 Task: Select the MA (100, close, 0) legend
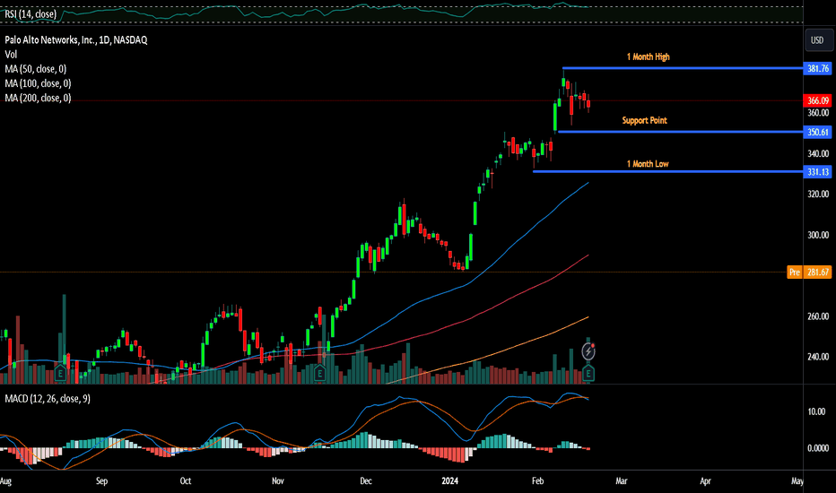[38, 83]
